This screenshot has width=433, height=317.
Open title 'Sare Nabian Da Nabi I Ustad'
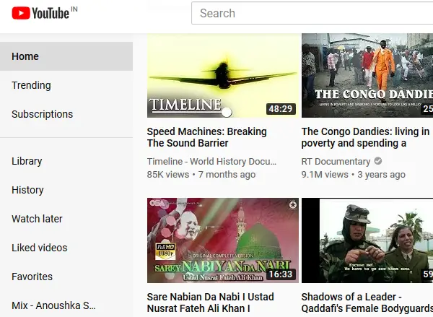click(211, 303)
